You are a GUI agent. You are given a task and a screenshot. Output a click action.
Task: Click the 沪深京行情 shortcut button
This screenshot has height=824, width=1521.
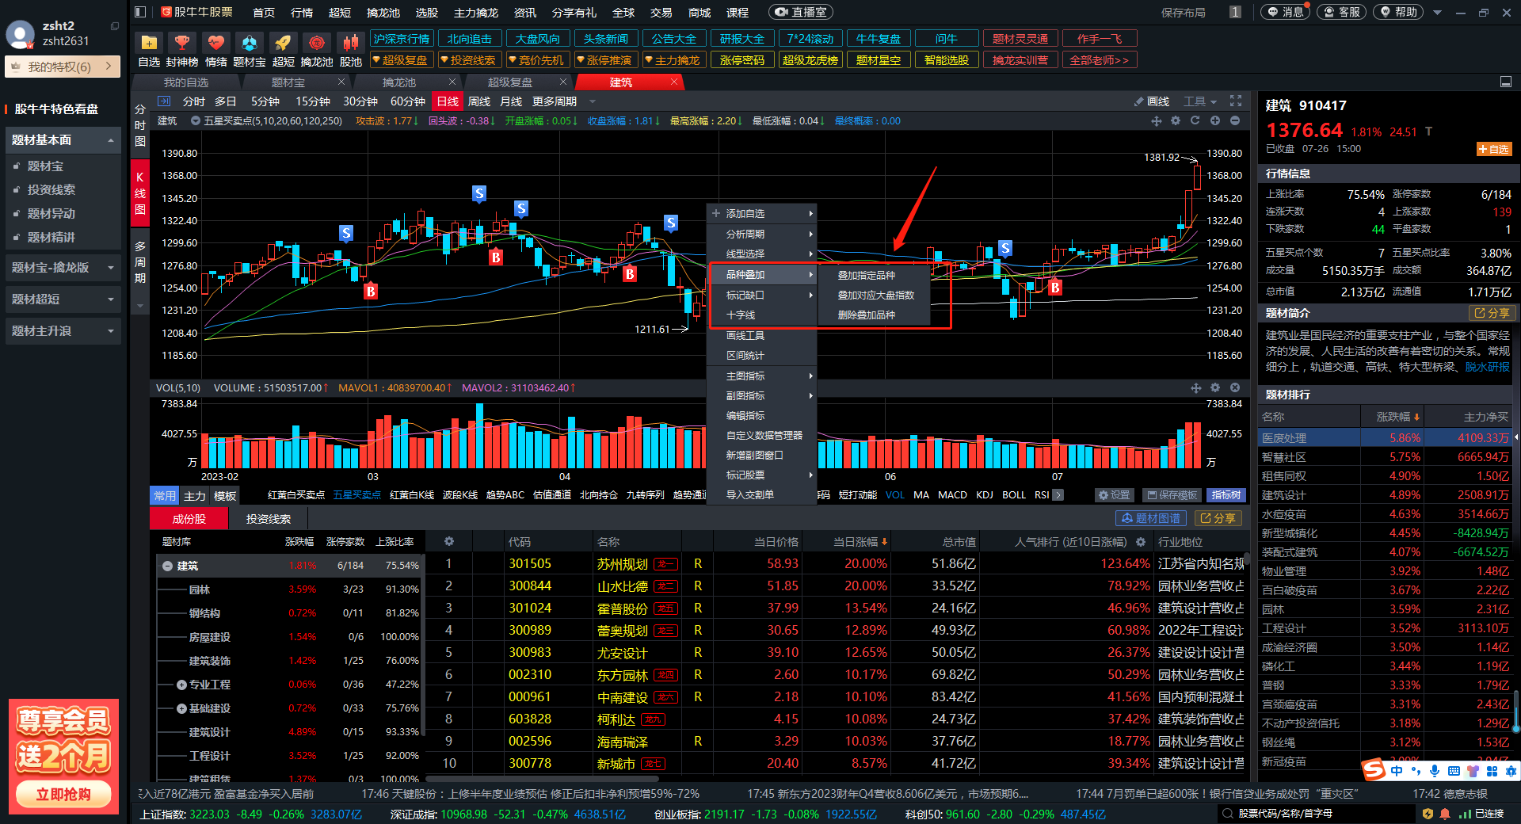[402, 39]
